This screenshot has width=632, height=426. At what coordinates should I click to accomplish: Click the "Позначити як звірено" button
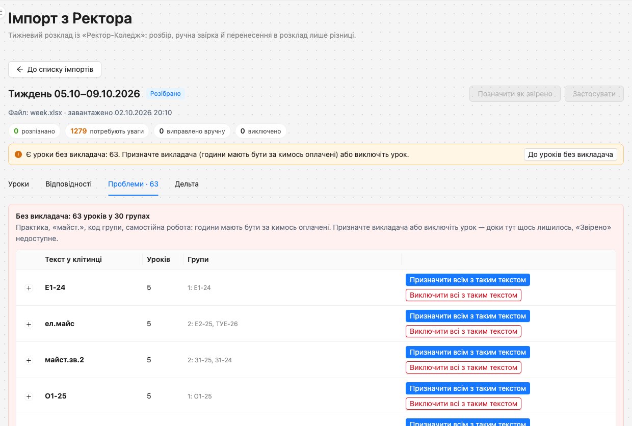(515, 94)
